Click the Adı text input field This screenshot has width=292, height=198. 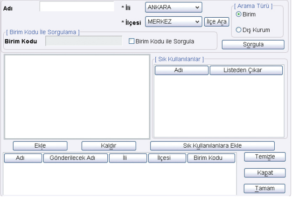pos(76,7)
